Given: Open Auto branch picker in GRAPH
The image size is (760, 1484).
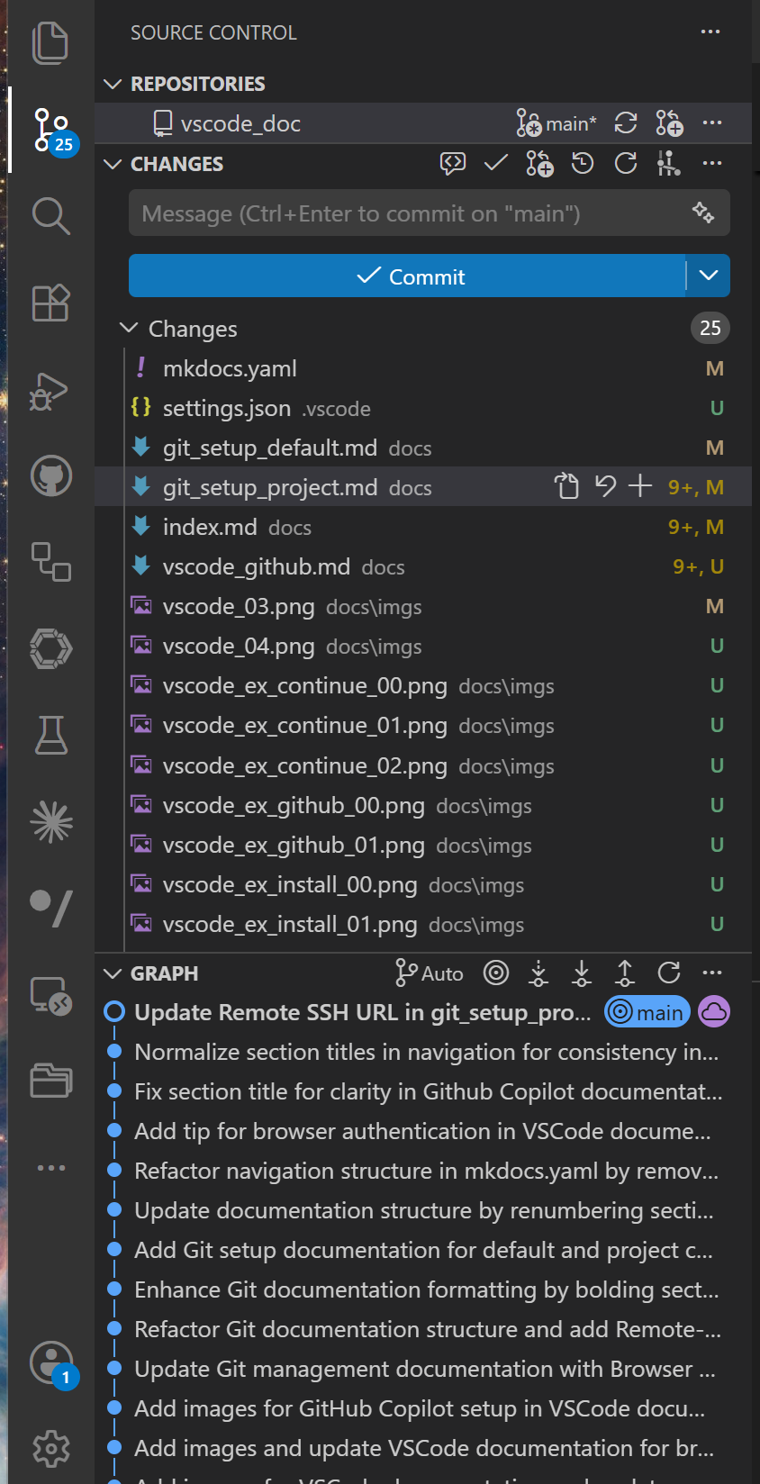Looking at the screenshot, I should [430, 973].
